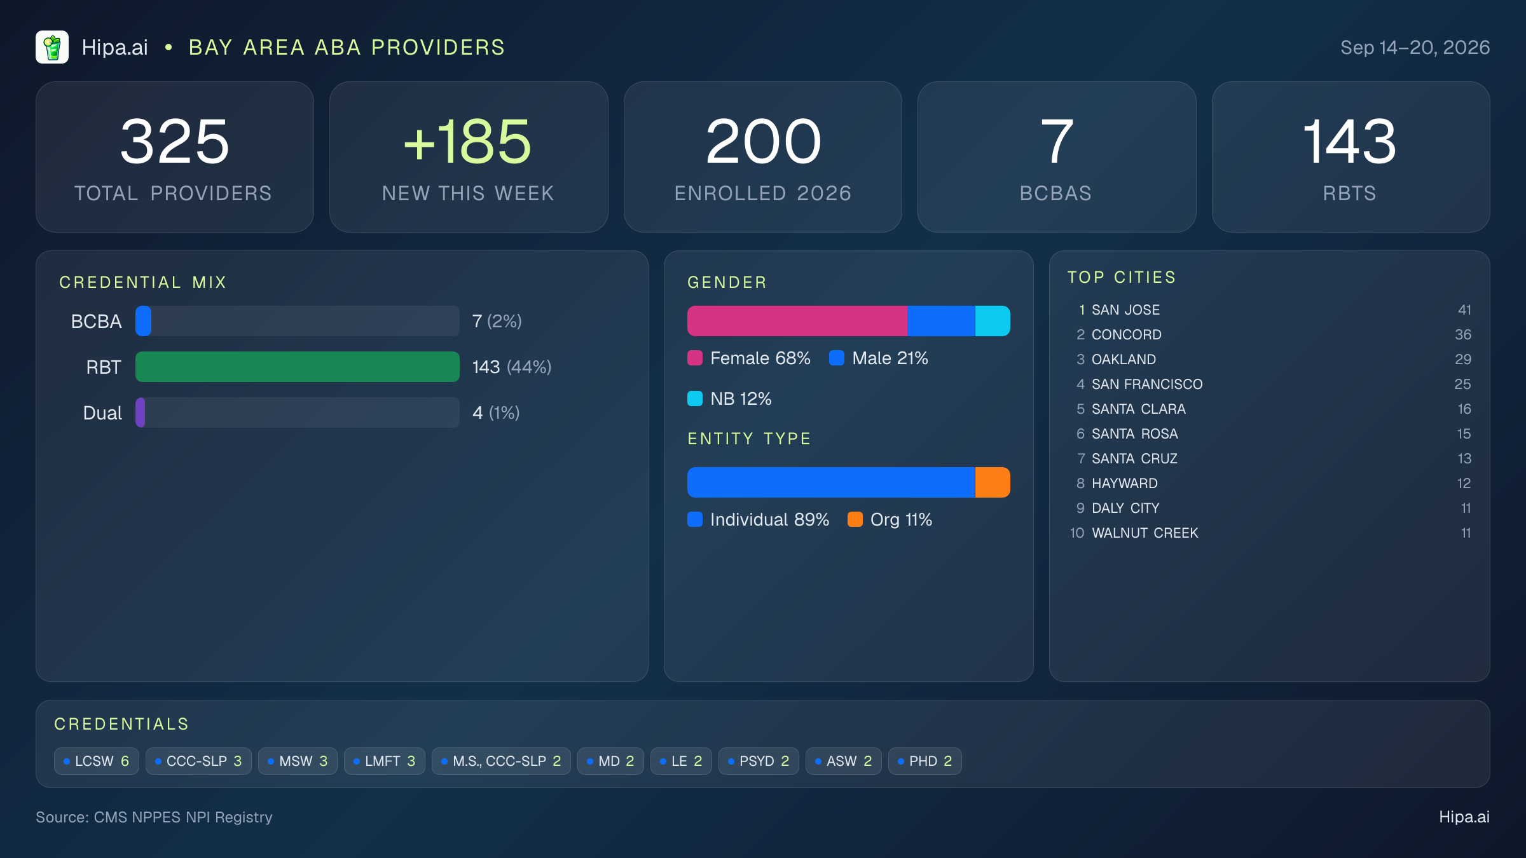Select the SANTA ROSA city row

pyautogui.click(x=1270, y=433)
